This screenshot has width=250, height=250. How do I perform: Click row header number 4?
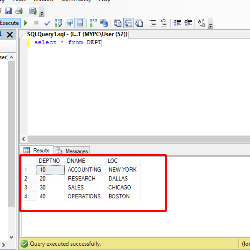(x=29, y=196)
